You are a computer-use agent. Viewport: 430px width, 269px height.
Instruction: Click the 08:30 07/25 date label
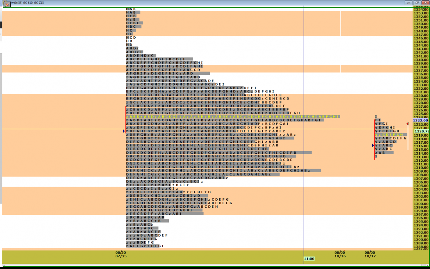click(121, 254)
